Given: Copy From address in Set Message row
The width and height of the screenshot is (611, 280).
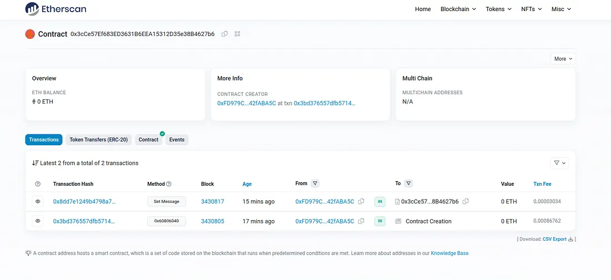Looking at the screenshot, I should click(x=361, y=202).
